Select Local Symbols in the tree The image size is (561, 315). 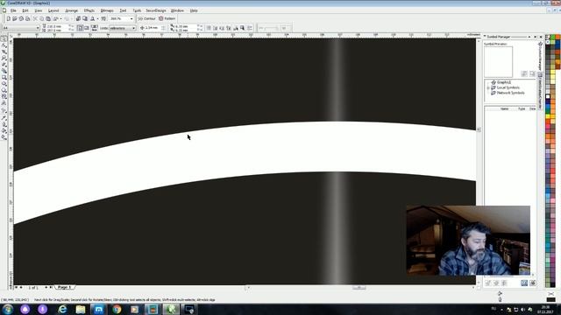pyautogui.click(x=508, y=87)
